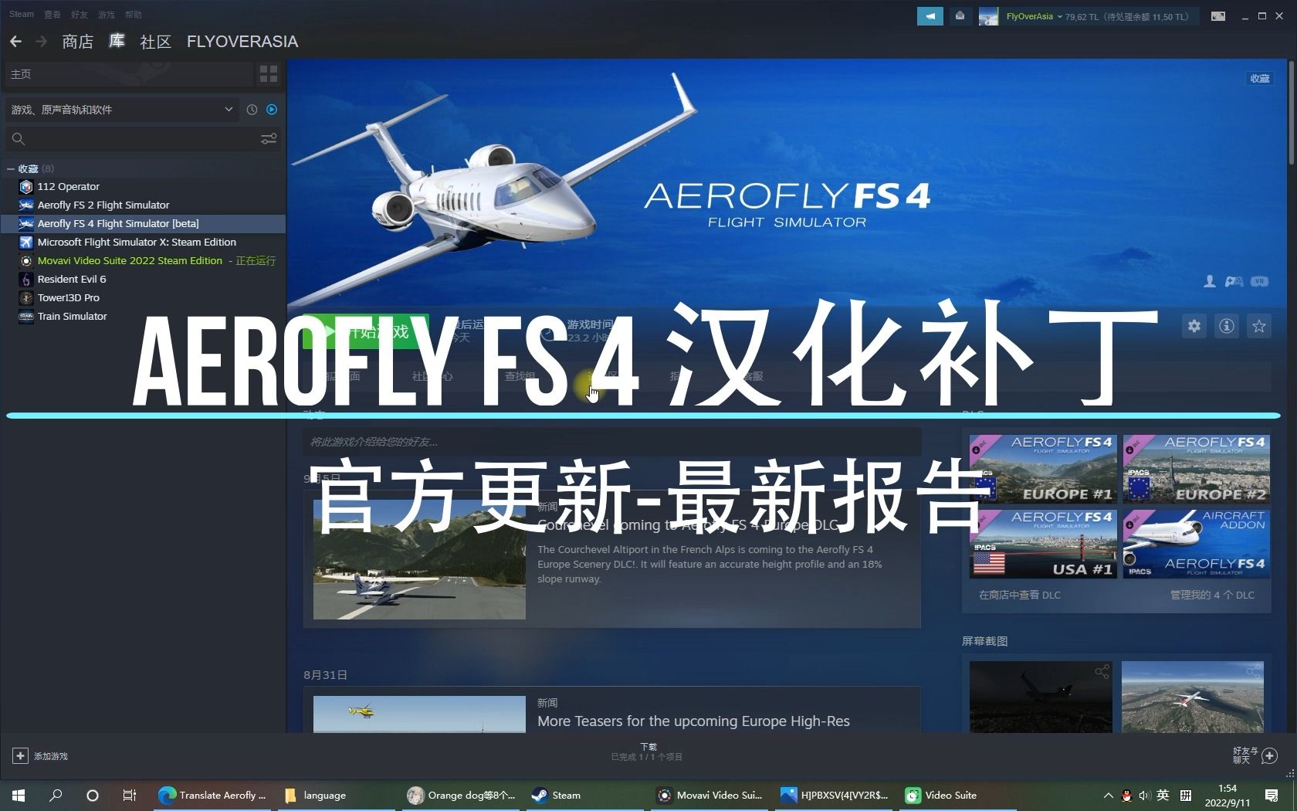The height and width of the screenshot is (811, 1297).
Task: Collapse the 收藏 (8) library group
Action: click(11, 168)
